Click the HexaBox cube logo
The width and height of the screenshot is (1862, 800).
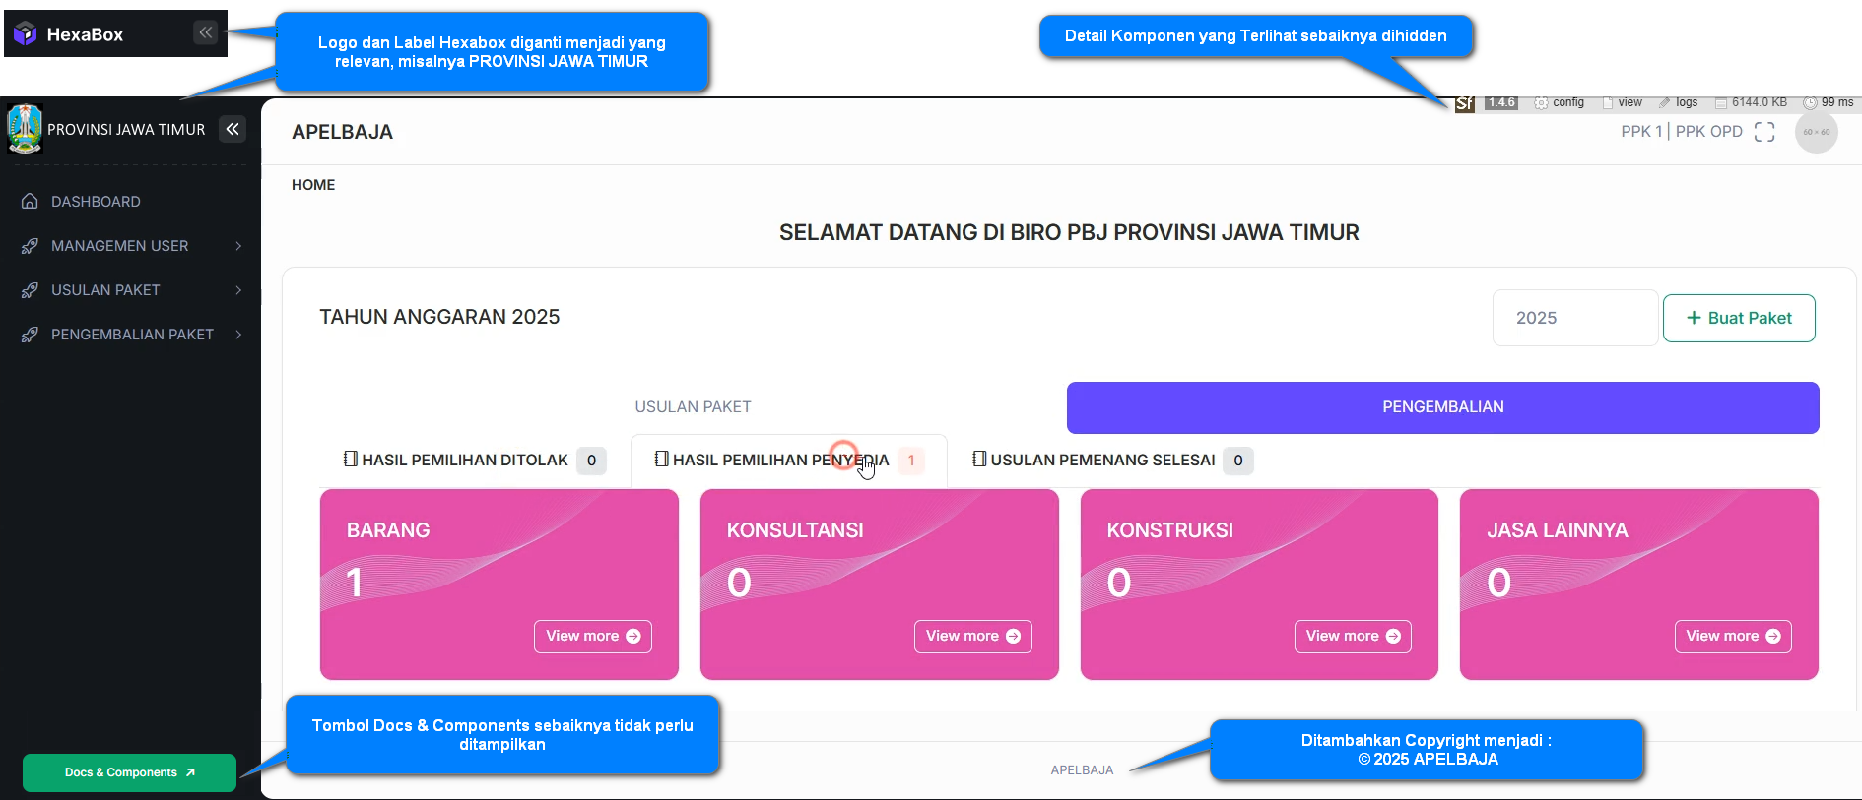tap(26, 34)
